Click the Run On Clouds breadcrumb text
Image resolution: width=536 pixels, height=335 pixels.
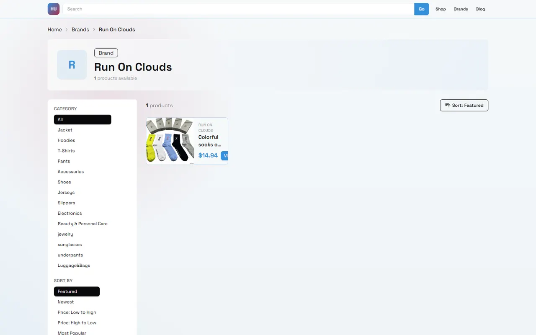click(x=117, y=29)
